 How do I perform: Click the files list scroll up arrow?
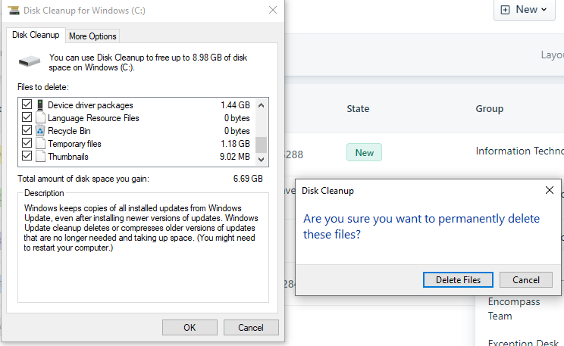[x=261, y=105]
